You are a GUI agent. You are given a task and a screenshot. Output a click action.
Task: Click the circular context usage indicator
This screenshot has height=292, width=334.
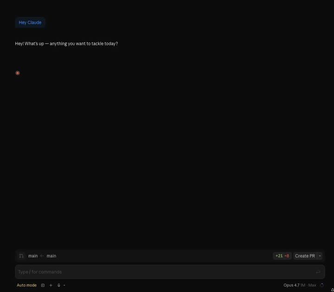(322, 286)
